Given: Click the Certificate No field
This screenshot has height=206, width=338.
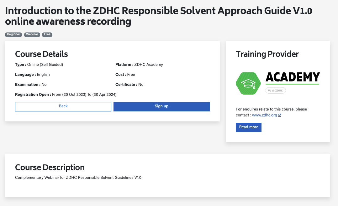Looking at the screenshot, I should (129, 85).
